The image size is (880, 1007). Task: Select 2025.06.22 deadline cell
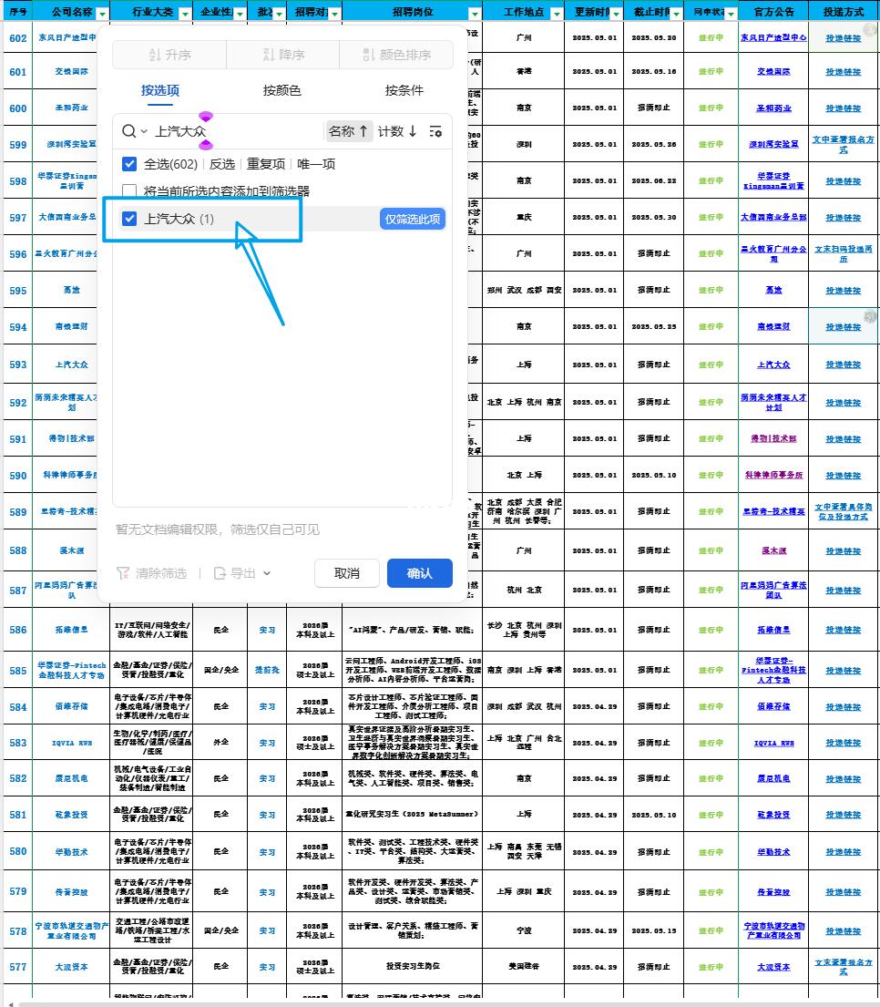pyautogui.click(x=653, y=180)
